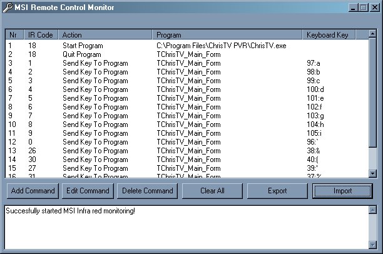
Task: Sort by the IR Code column header
Action: click(x=41, y=34)
